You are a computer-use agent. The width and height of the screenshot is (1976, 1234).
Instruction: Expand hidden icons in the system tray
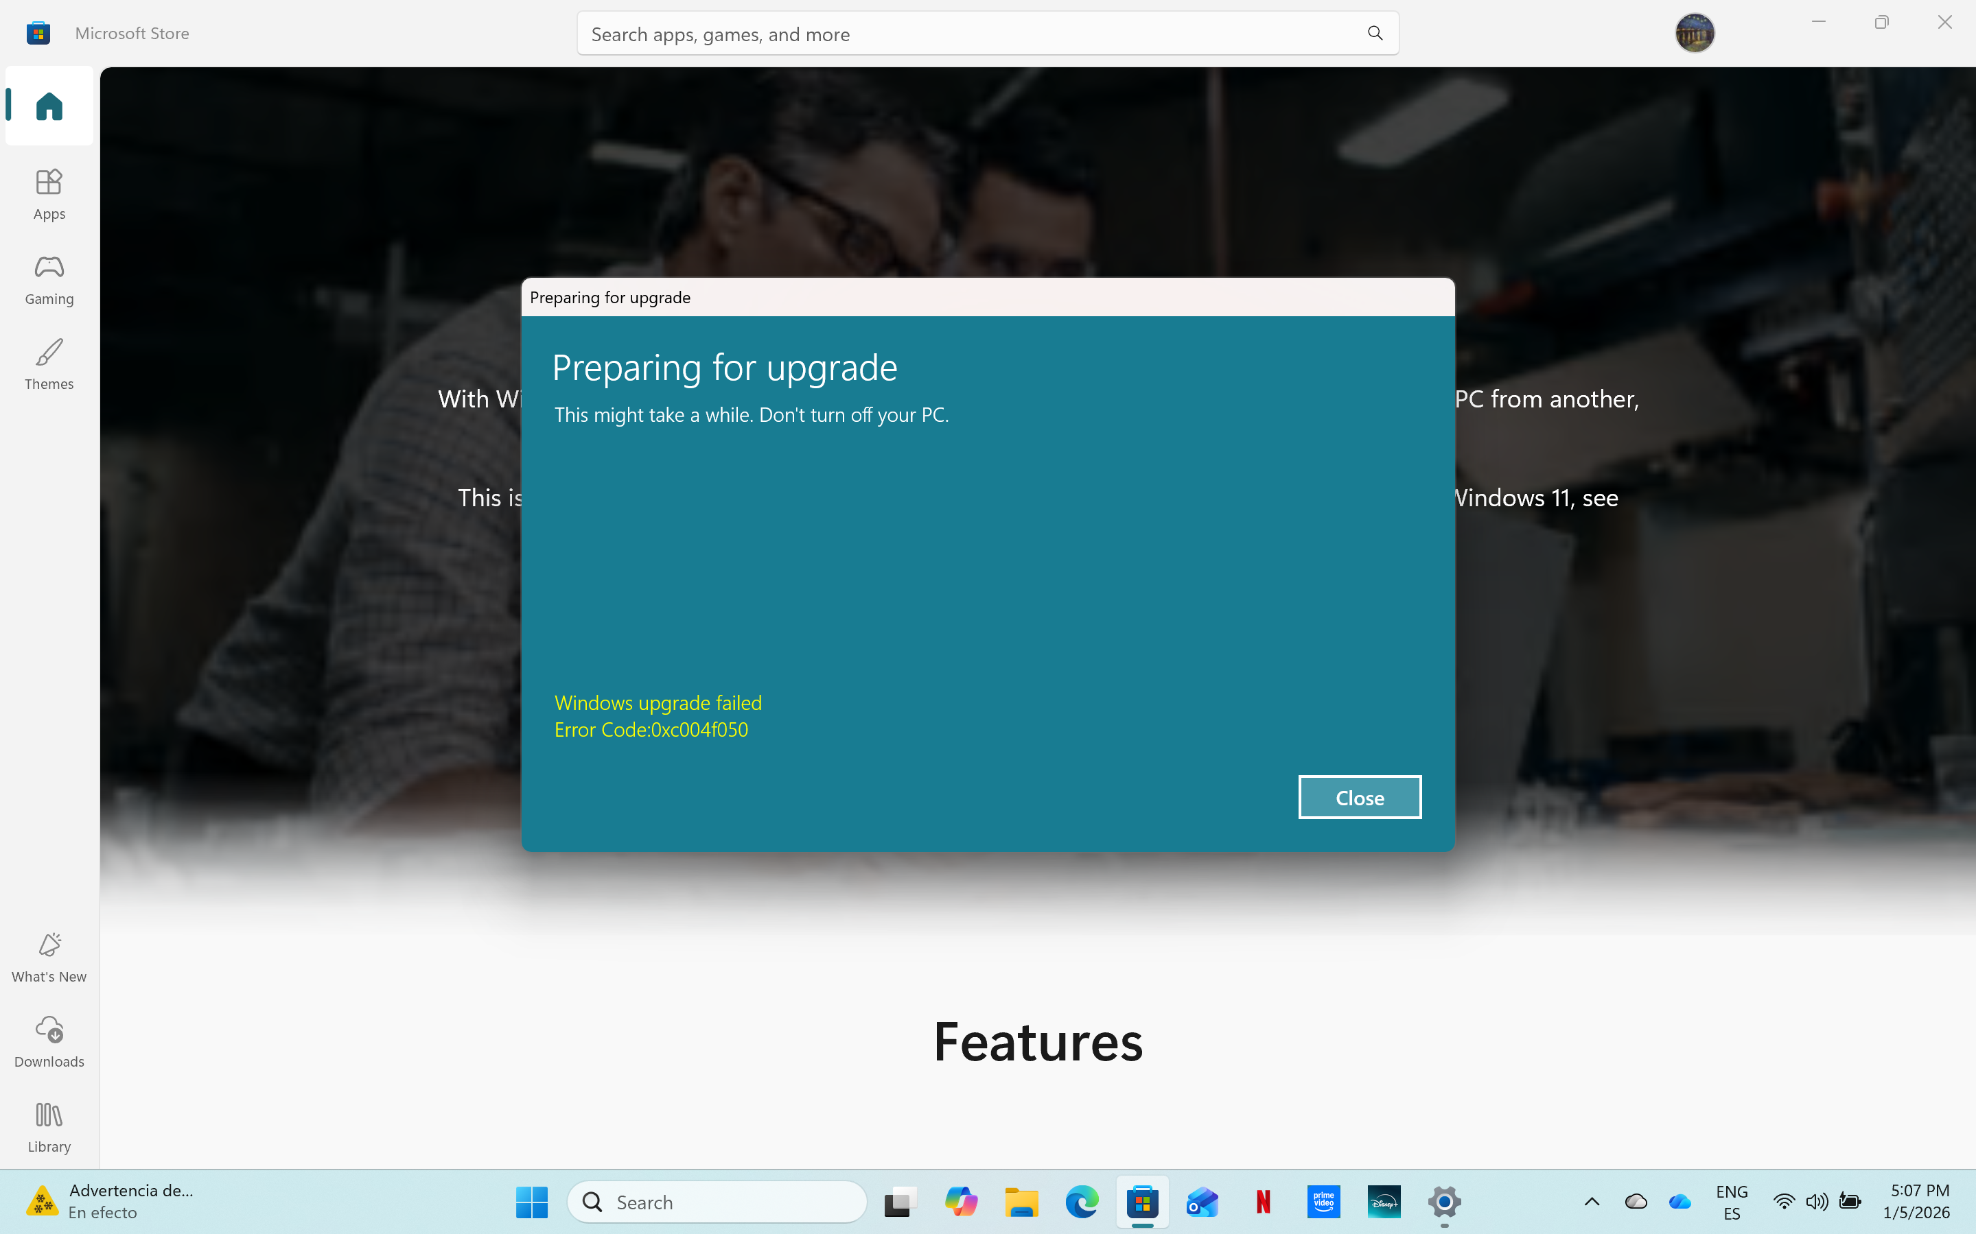1592,1201
